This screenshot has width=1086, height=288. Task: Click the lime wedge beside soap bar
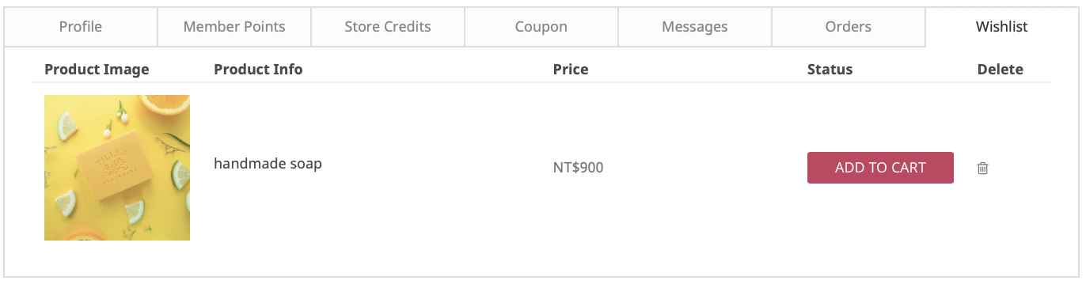[x=180, y=174]
